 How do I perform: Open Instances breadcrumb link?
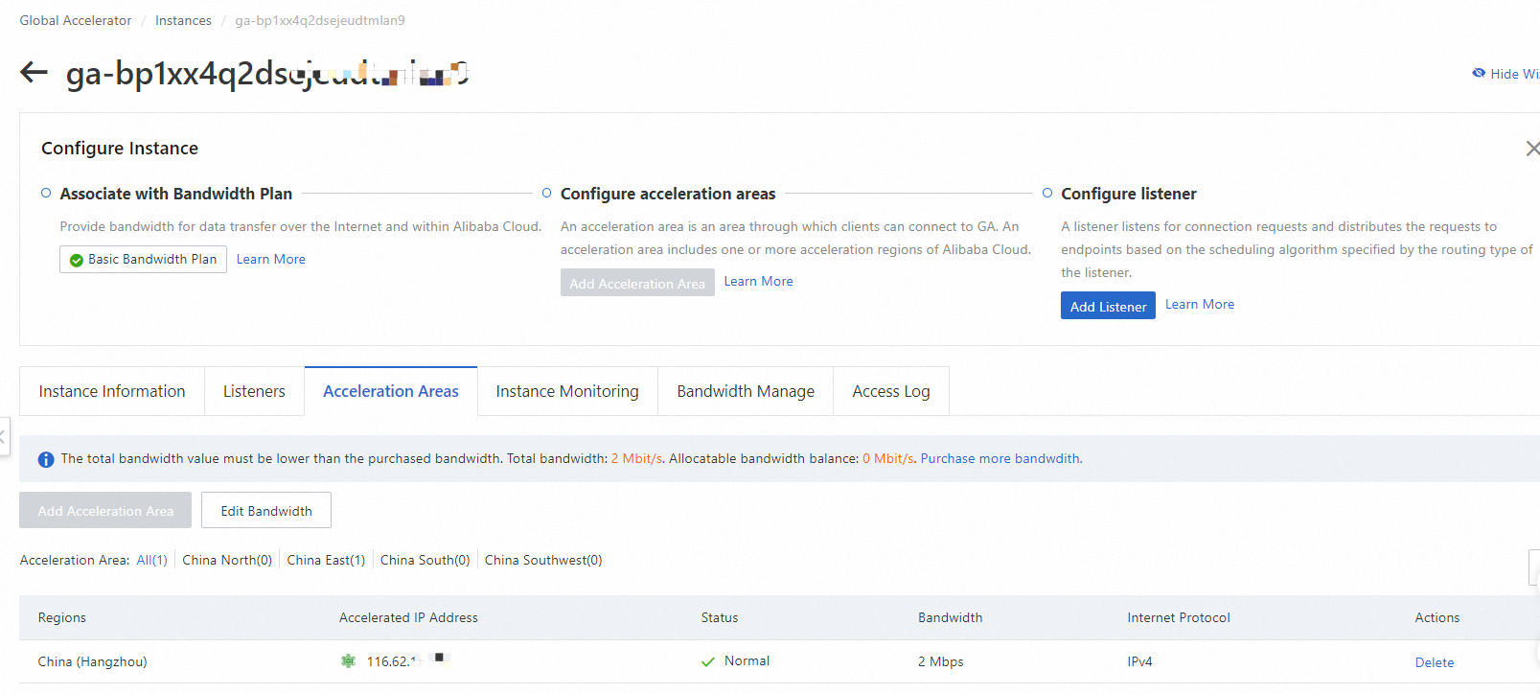[183, 20]
